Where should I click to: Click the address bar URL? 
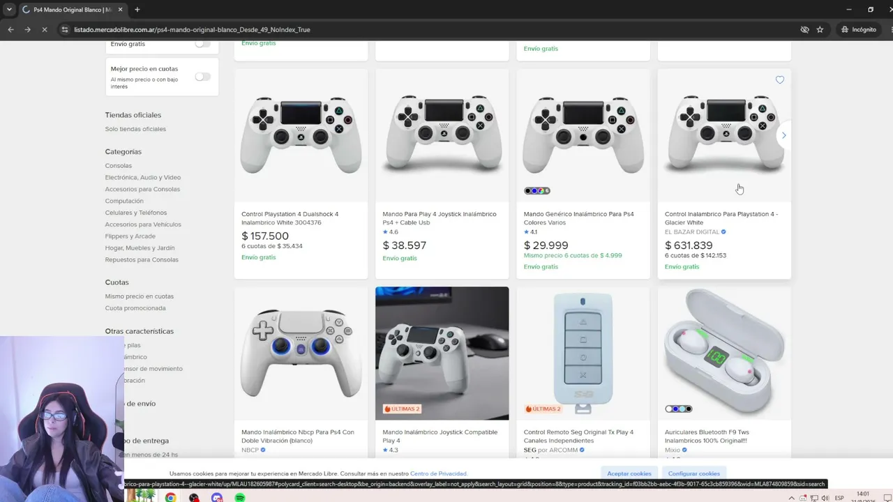pyautogui.click(x=193, y=29)
